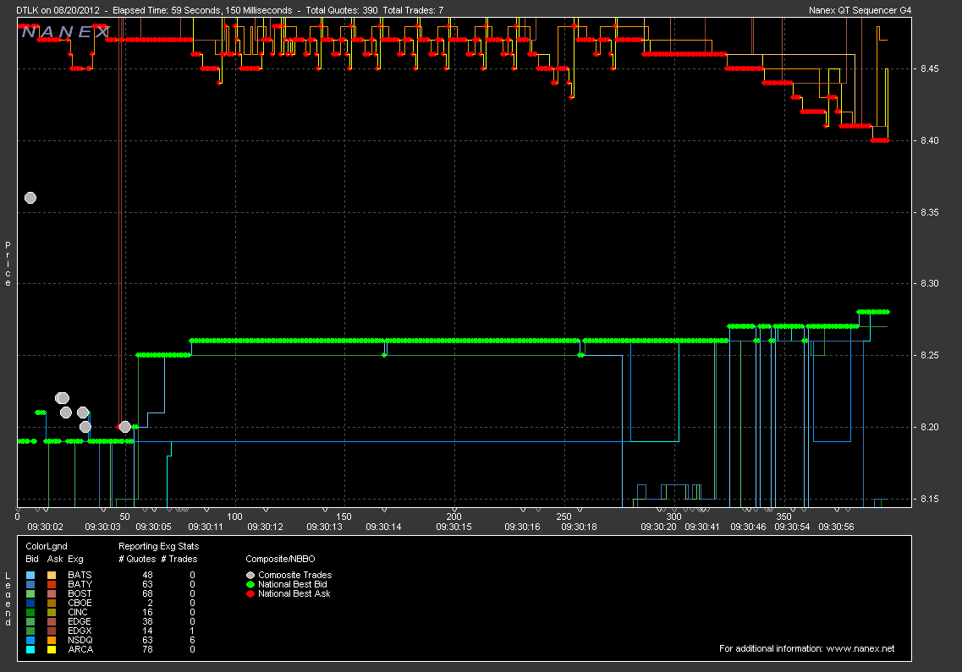Screen dimensions: 962x672
Task: Click the BATY bid color swatch
Action: pyautogui.click(x=30, y=584)
